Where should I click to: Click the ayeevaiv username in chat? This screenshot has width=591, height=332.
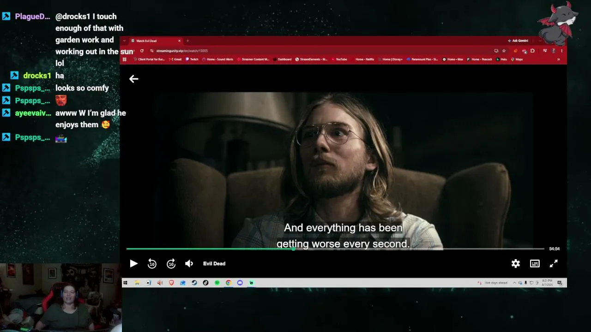pos(33,113)
